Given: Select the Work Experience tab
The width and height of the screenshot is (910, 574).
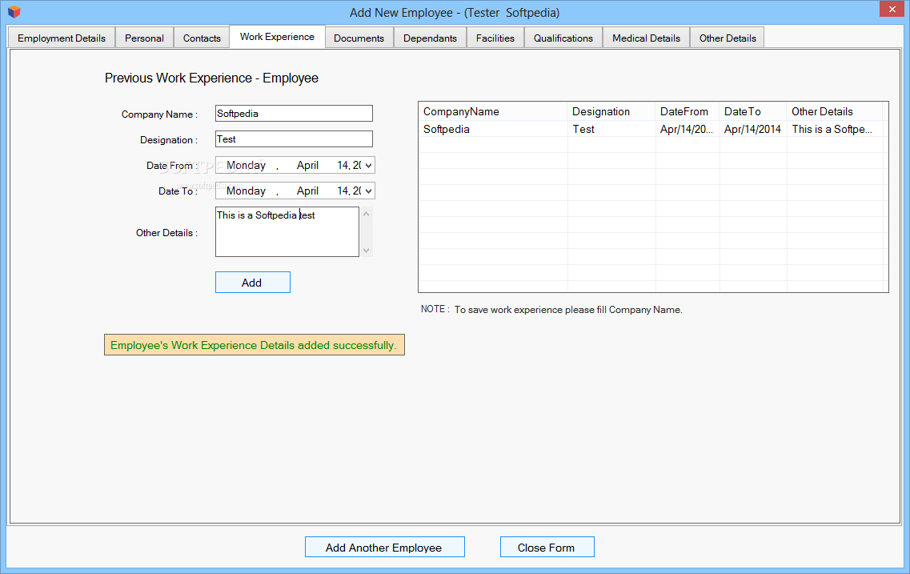Looking at the screenshot, I should click(x=277, y=37).
